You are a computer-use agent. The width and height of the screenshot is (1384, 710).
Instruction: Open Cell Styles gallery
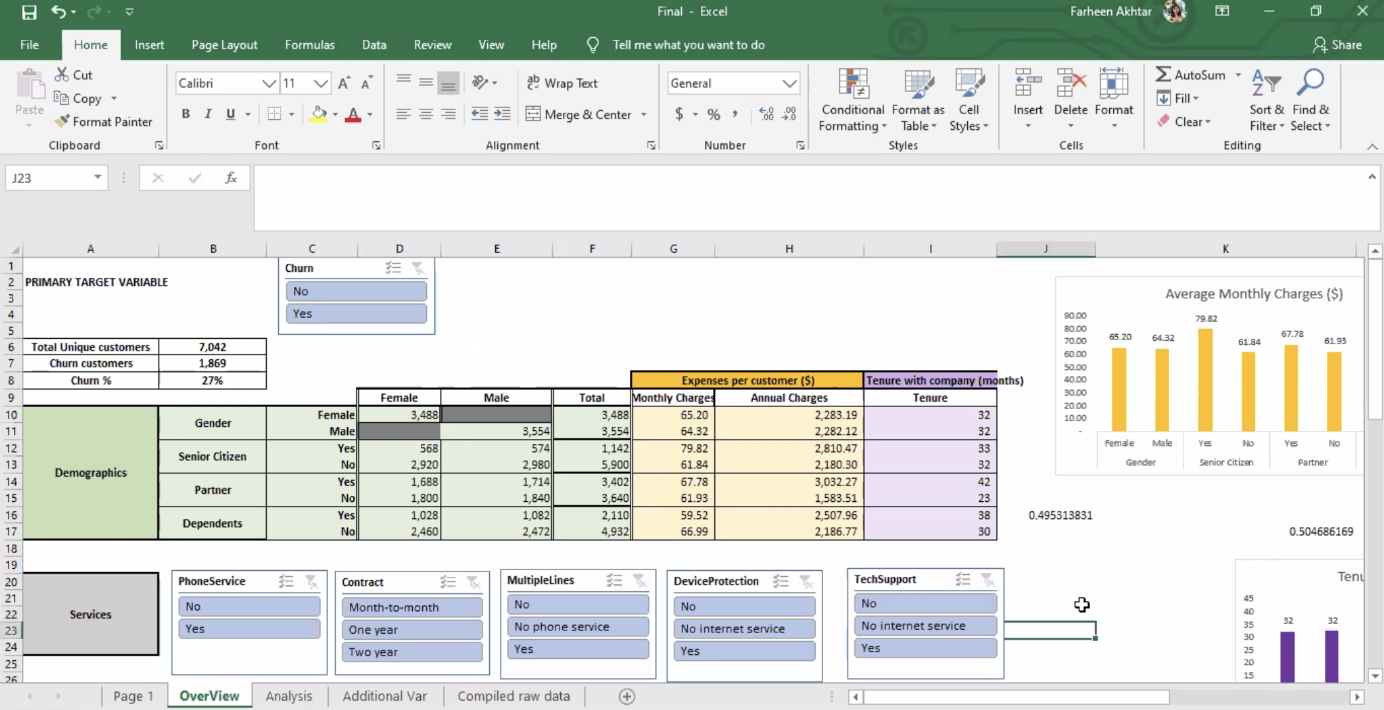968,100
